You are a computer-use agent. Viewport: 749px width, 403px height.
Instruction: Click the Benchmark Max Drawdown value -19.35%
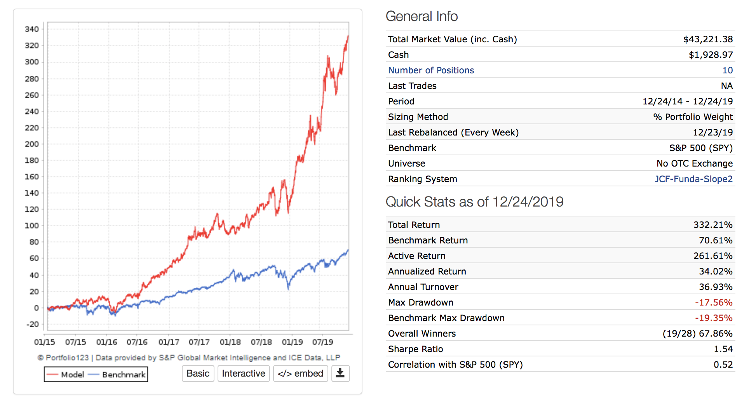tap(713, 318)
